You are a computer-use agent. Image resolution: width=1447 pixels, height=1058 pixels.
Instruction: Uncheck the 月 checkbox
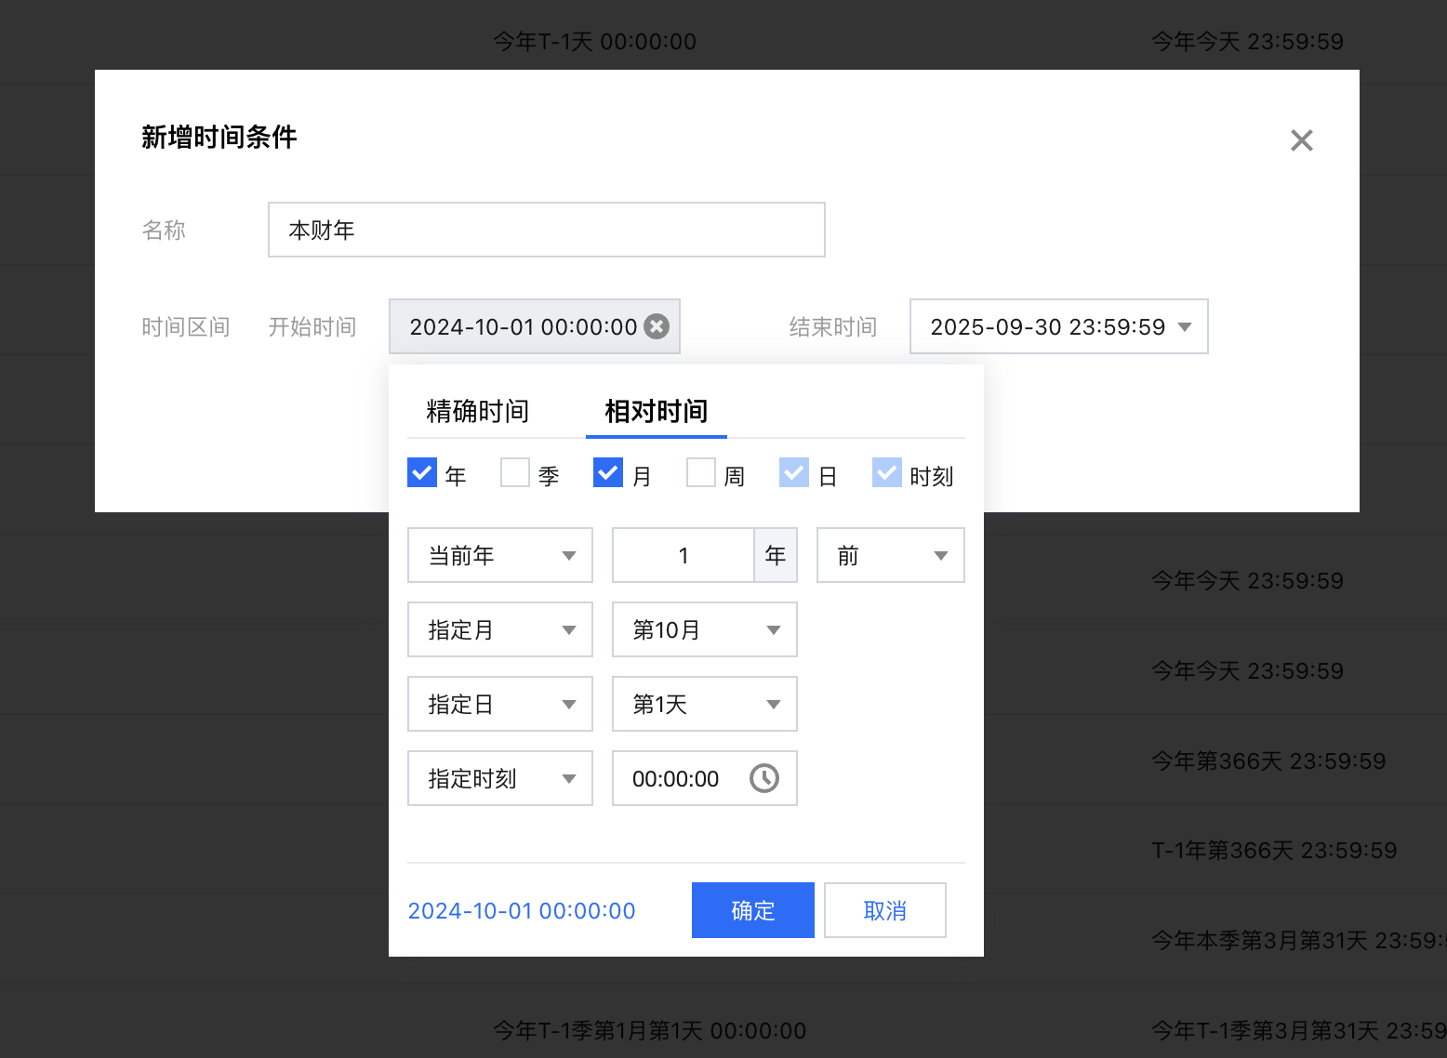pos(608,473)
